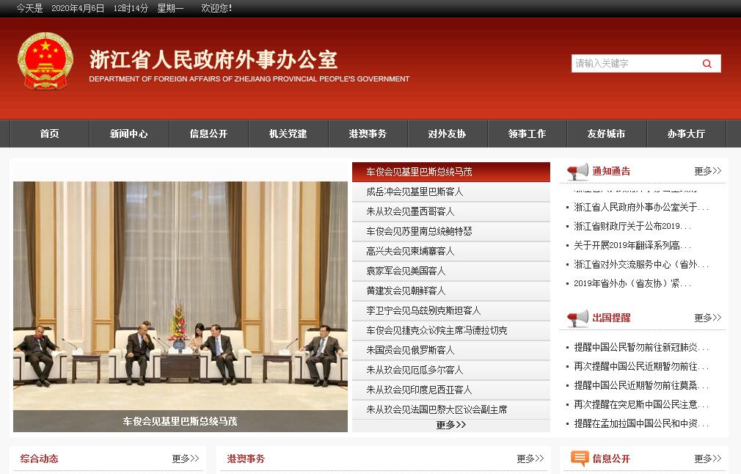Click the national emblem logo
The height and width of the screenshot is (474, 741).
tap(45, 61)
